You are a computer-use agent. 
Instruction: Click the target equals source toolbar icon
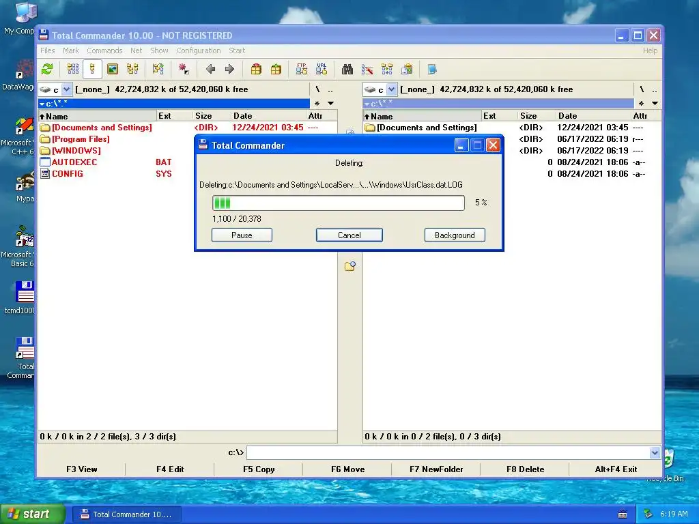tap(158, 69)
